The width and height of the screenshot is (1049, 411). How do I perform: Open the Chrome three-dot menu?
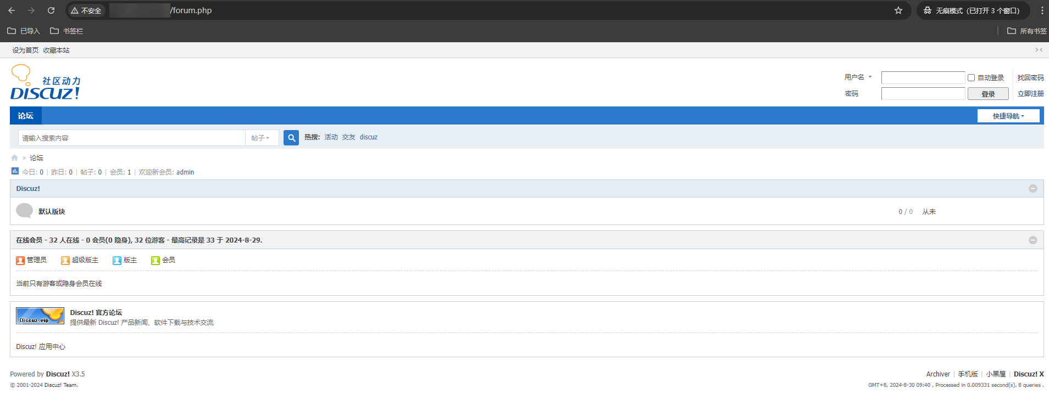click(x=1042, y=10)
